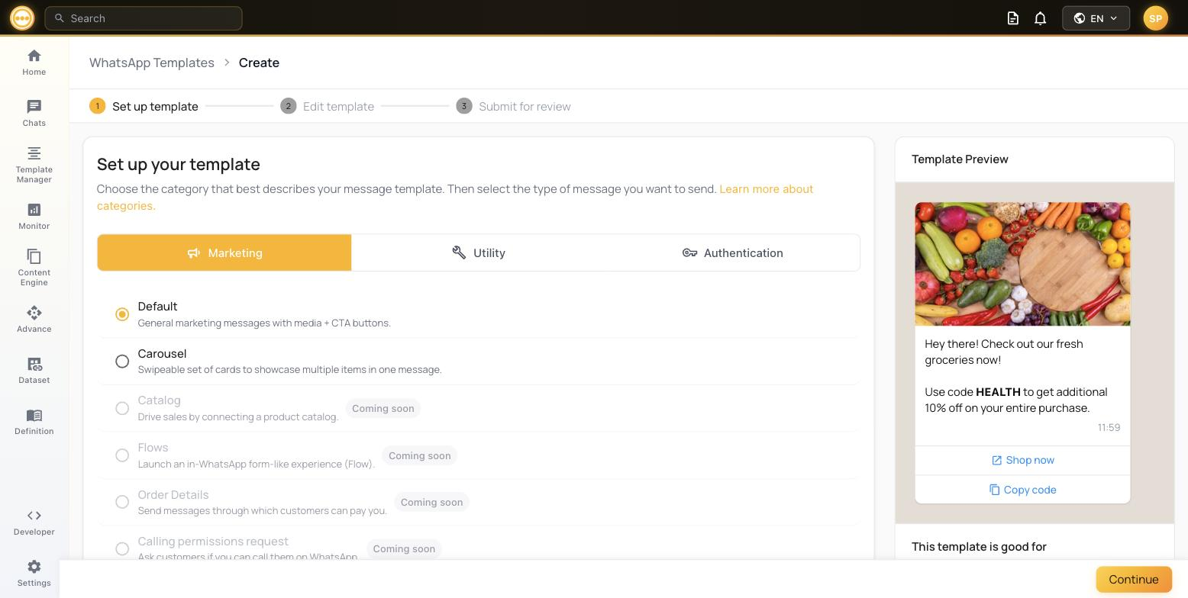Screen dimensions: 1188x598
Task: Select the Flows radio button
Action: coord(122,455)
